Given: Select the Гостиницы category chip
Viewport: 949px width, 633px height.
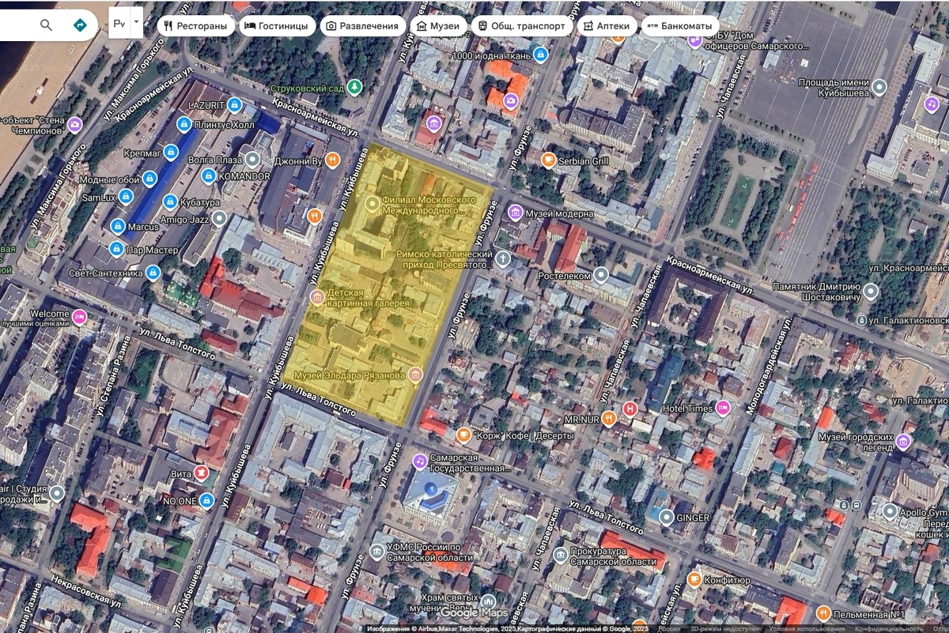Looking at the screenshot, I should (277, 26).
